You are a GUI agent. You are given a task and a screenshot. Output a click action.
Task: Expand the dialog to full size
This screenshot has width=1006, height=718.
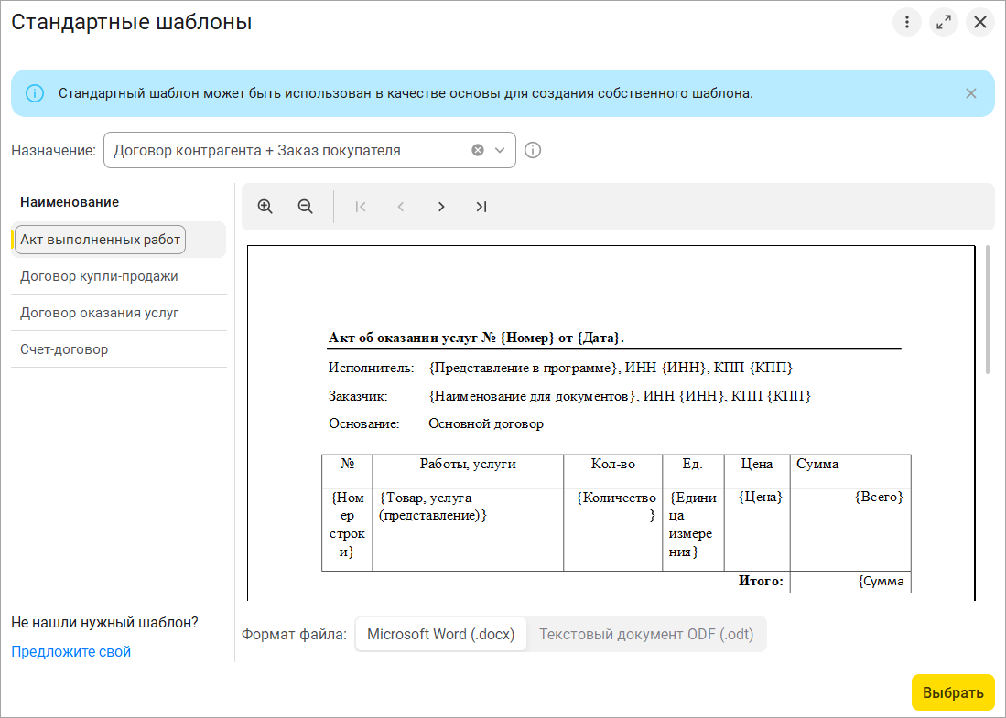click(944, 22)
